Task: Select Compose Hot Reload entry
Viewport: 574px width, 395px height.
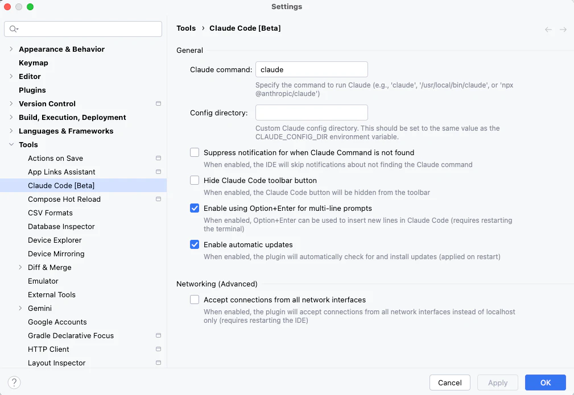Action: (64, 199)
